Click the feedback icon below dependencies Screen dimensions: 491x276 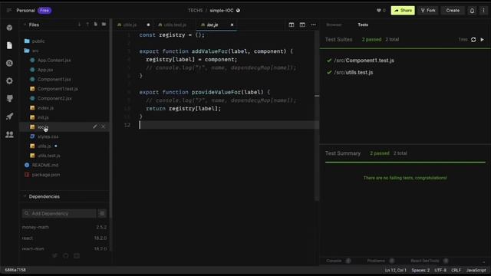tap(77, 255)
